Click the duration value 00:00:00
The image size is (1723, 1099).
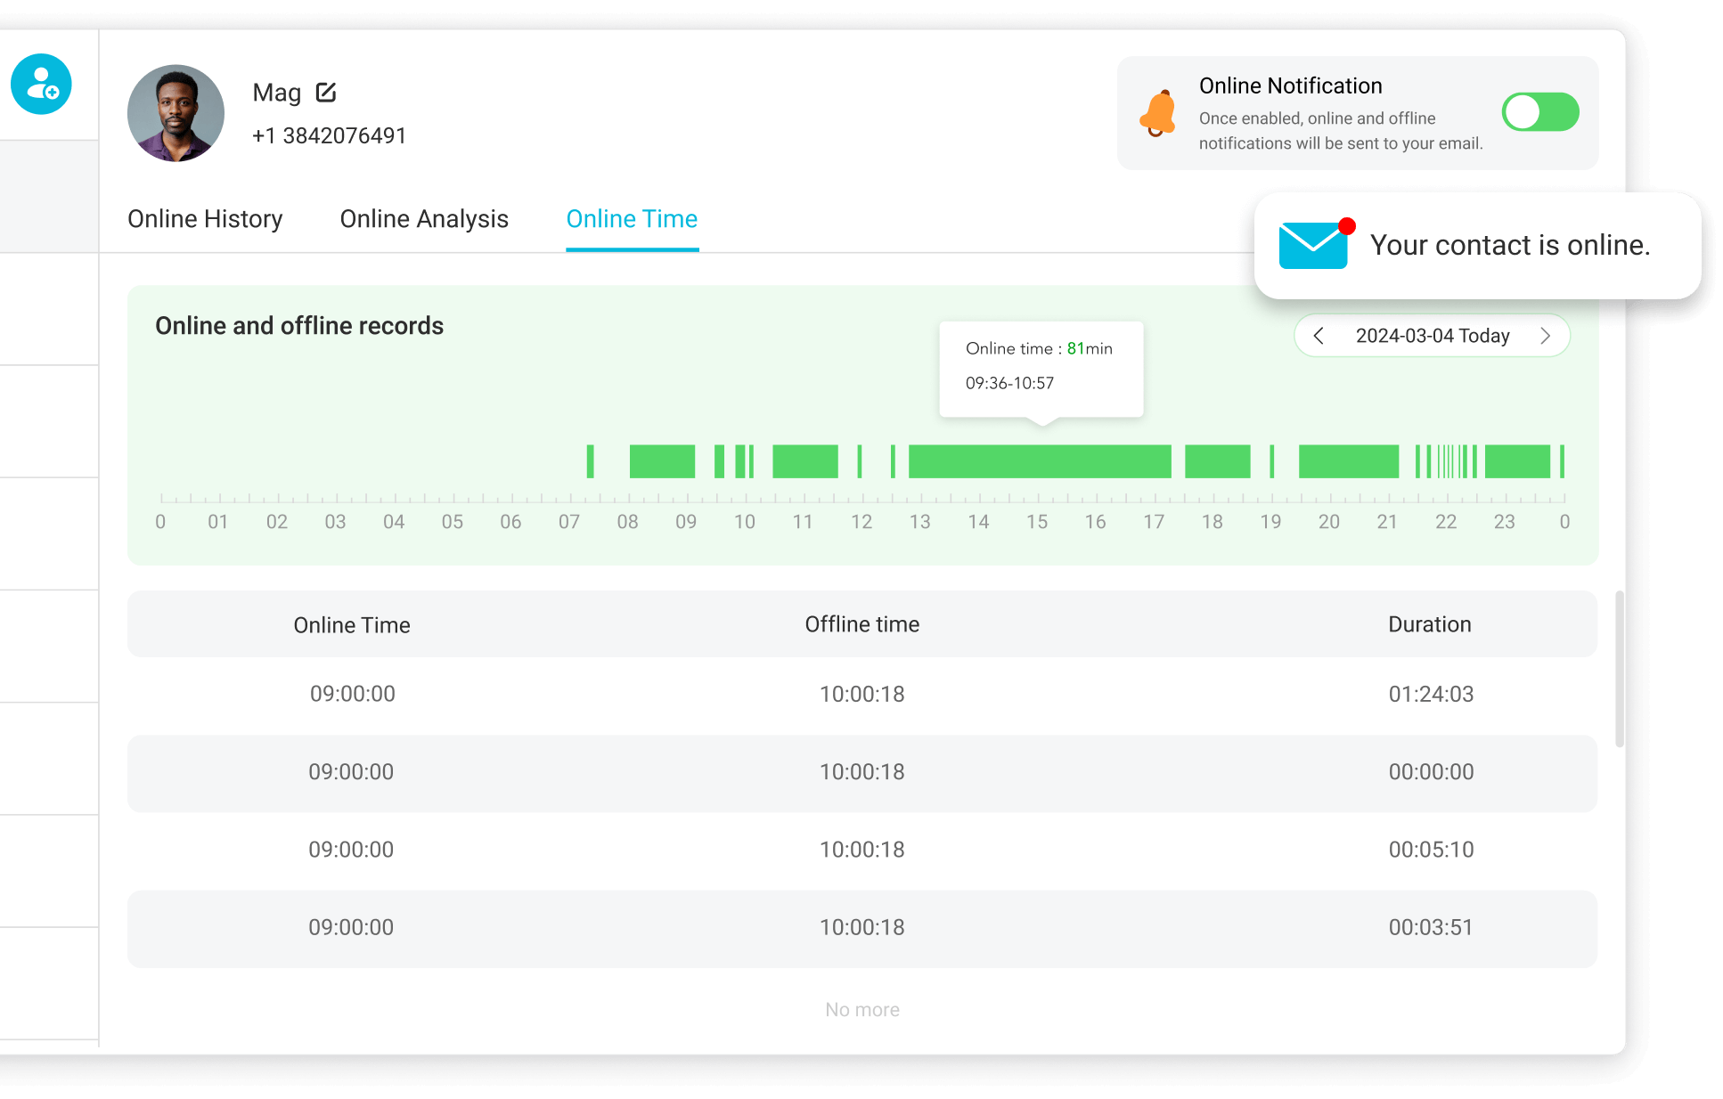(1431, 771)
